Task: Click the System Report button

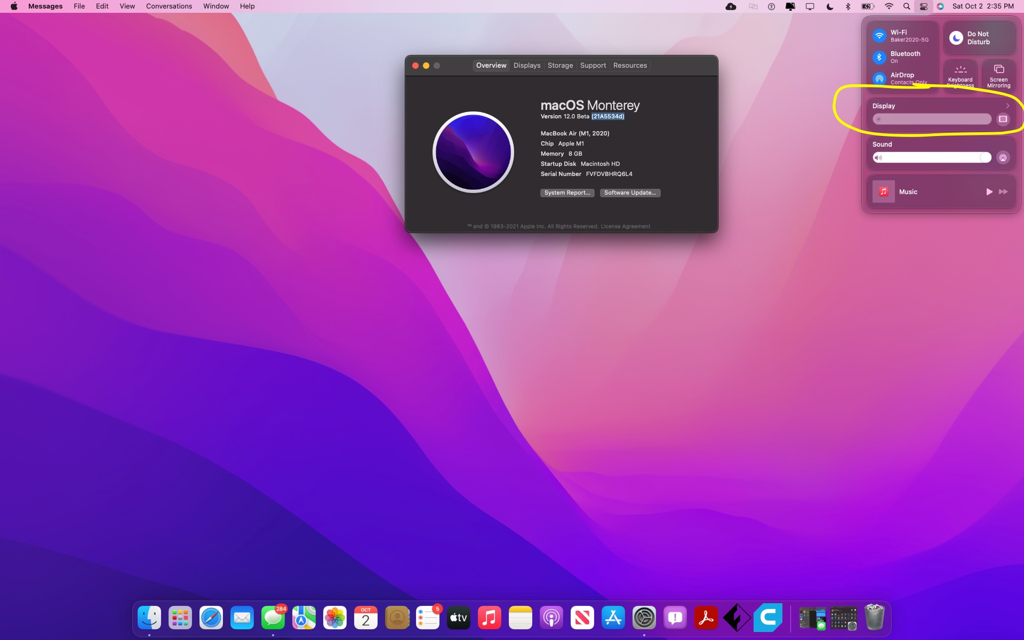Action: coord(567,193)
